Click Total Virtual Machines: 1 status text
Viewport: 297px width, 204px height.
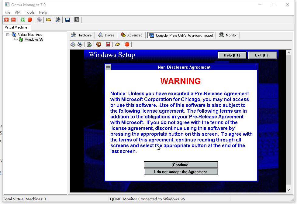tap(25, 199)
